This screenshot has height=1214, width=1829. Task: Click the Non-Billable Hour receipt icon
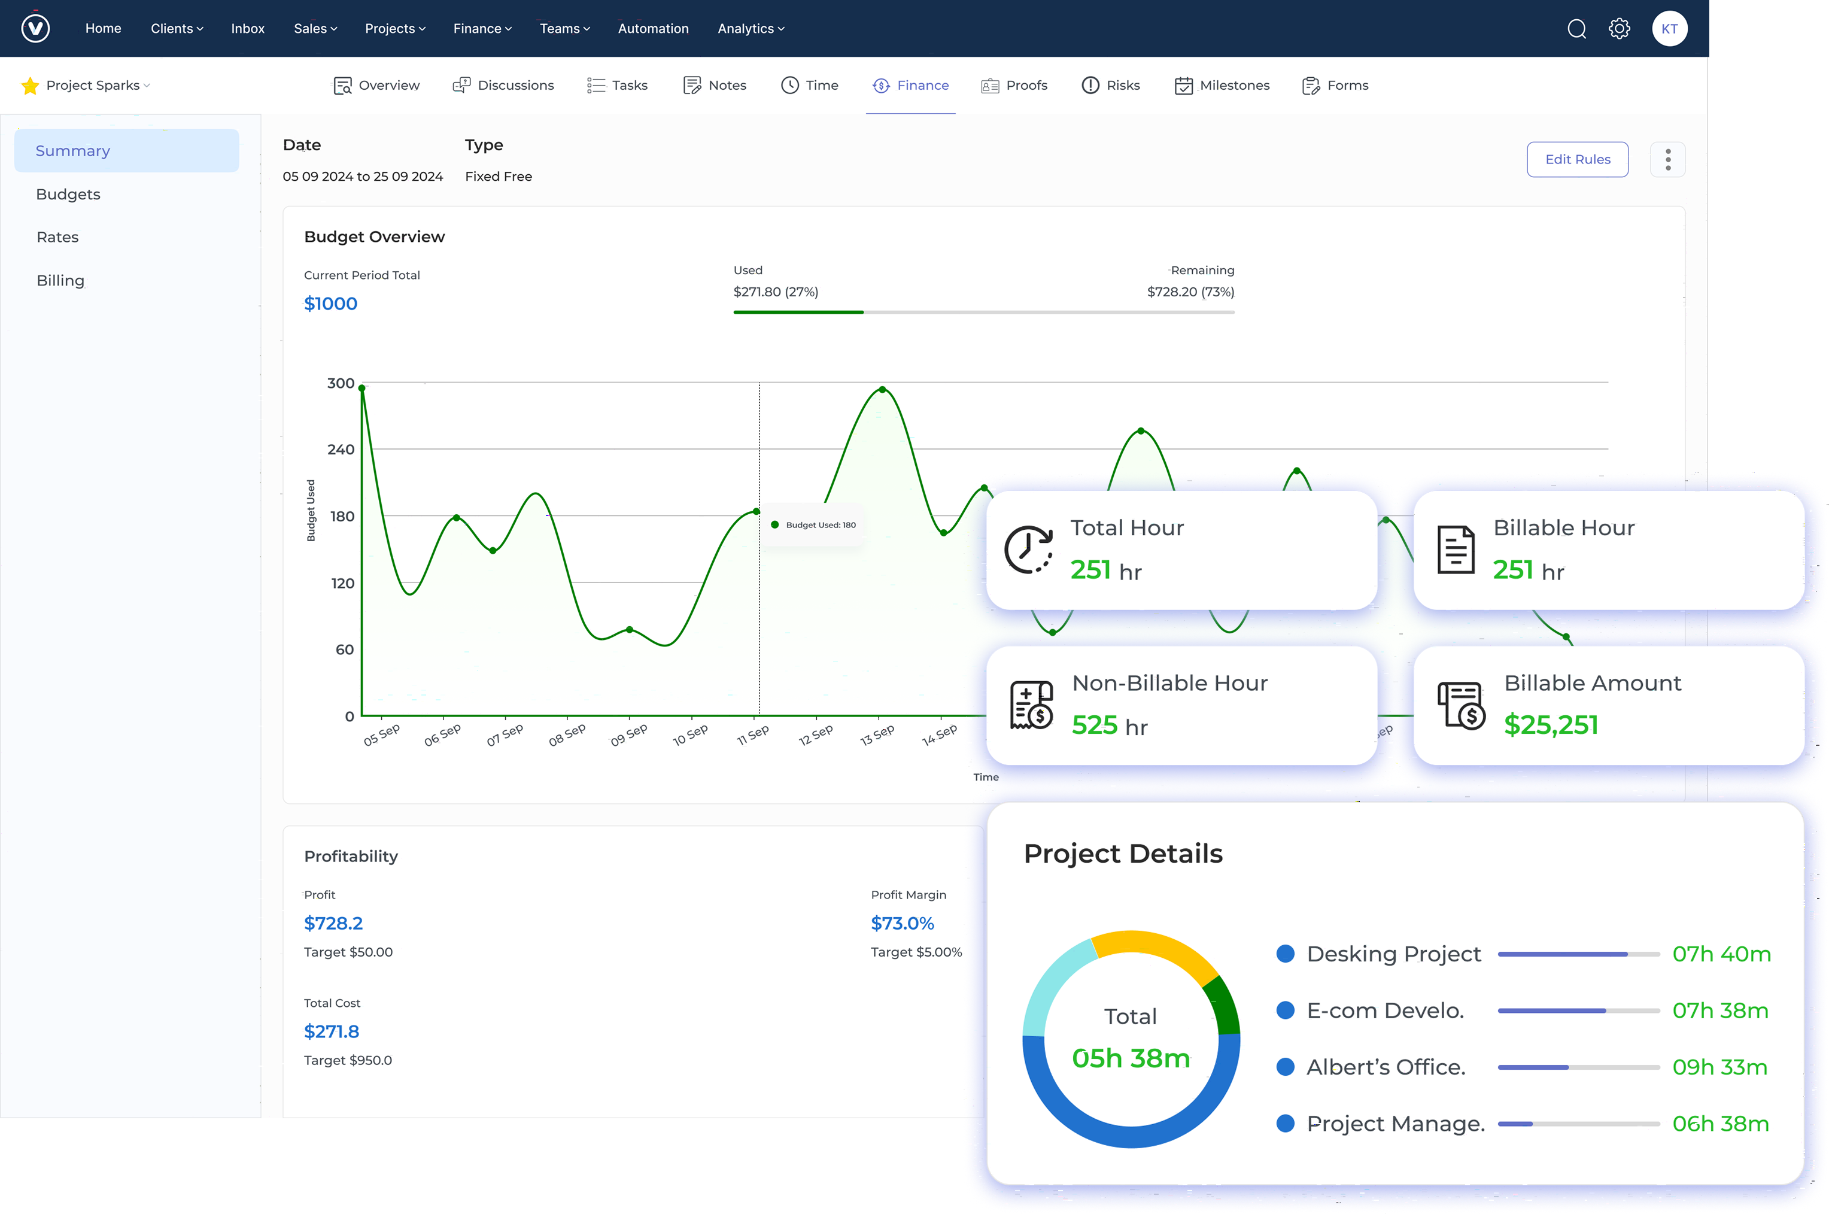1031,705
